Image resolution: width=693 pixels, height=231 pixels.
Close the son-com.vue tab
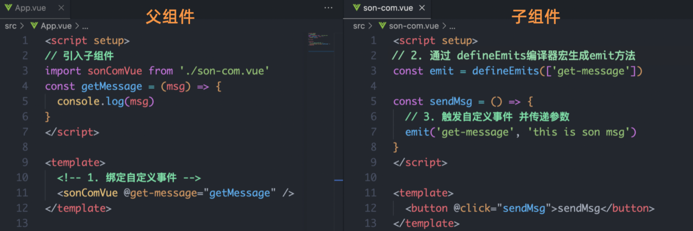point(422,8)
